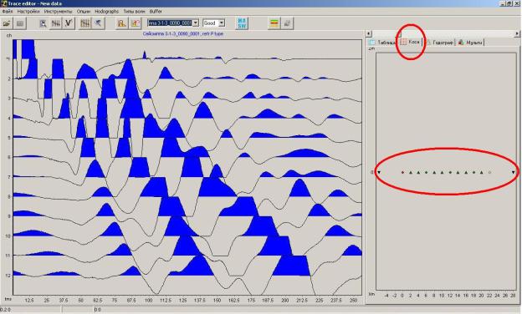522x314 pixels.
Task: Click the seismogram title 'refr P type' text
Action: click(212, 34)
